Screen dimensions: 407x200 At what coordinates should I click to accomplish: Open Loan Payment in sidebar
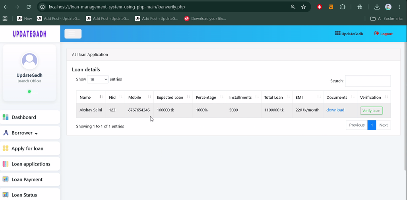click(30, 179)
